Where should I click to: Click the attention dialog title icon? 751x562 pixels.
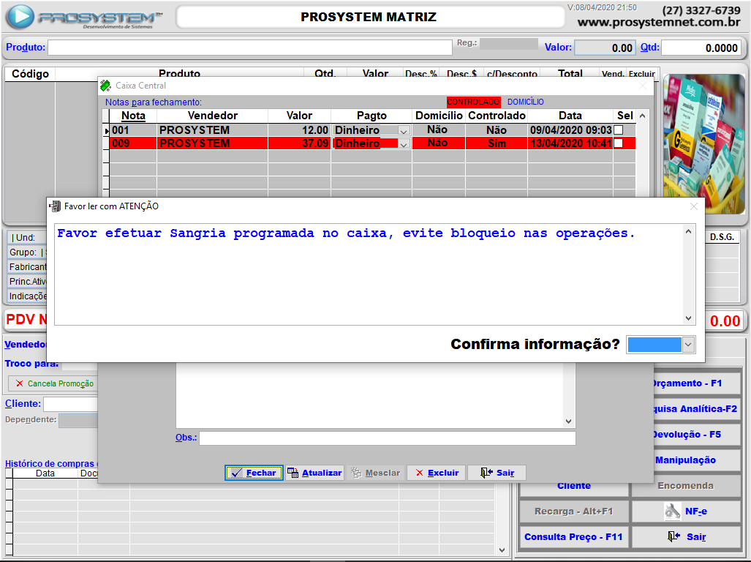click(55, 206)
